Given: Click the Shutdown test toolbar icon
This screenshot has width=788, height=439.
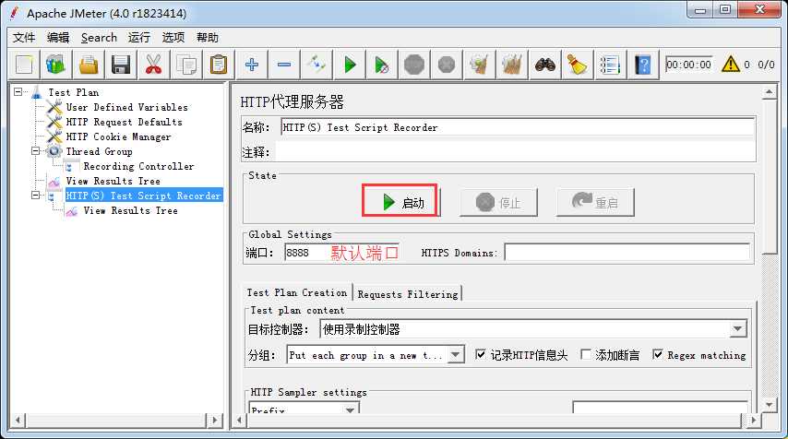Looking at the screenshot, I should 447,65.
